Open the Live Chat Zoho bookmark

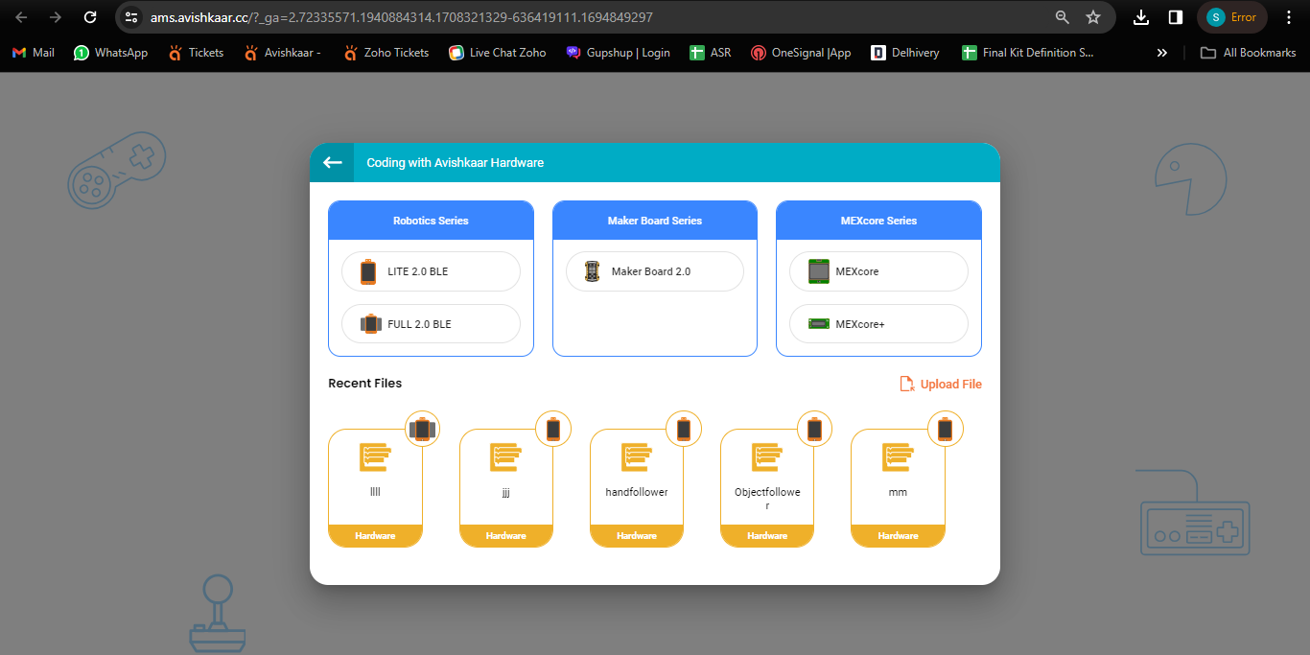[498, 53]
